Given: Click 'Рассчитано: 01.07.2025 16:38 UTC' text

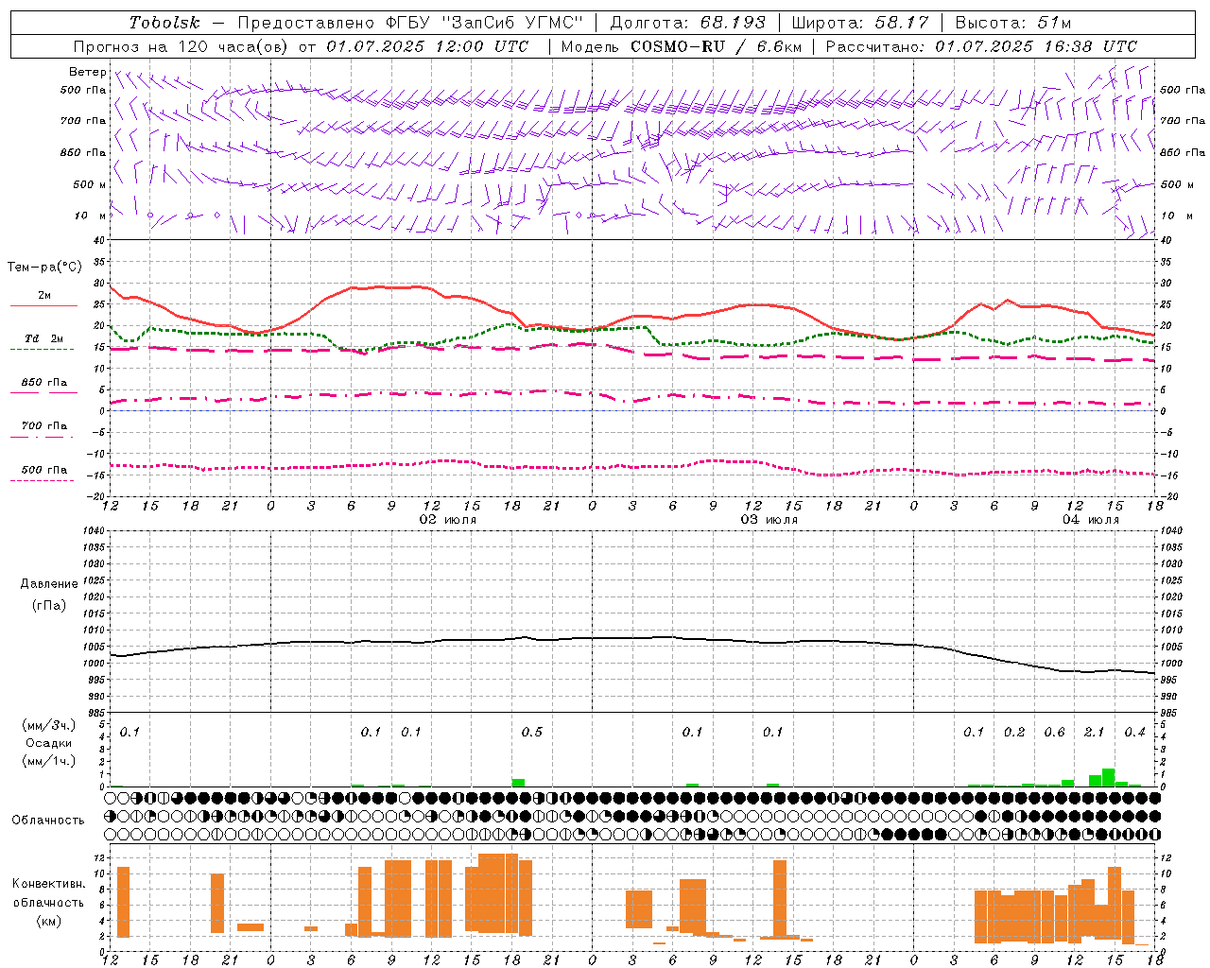Looking at the screenshot, I should (x=981, y=46).
